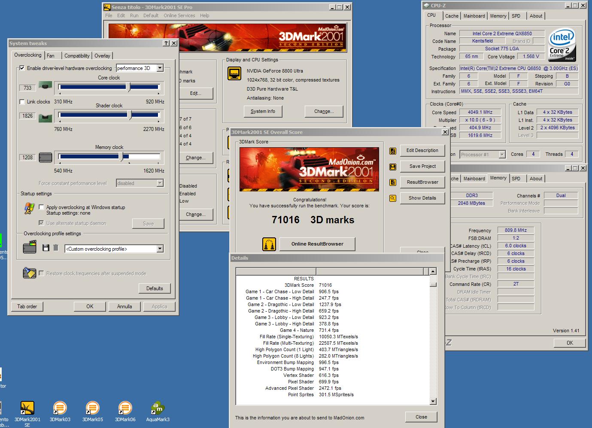This screenshot has width=592, height=428.
Task: Click the System tweaks help question button
Action: coord(167,43)
